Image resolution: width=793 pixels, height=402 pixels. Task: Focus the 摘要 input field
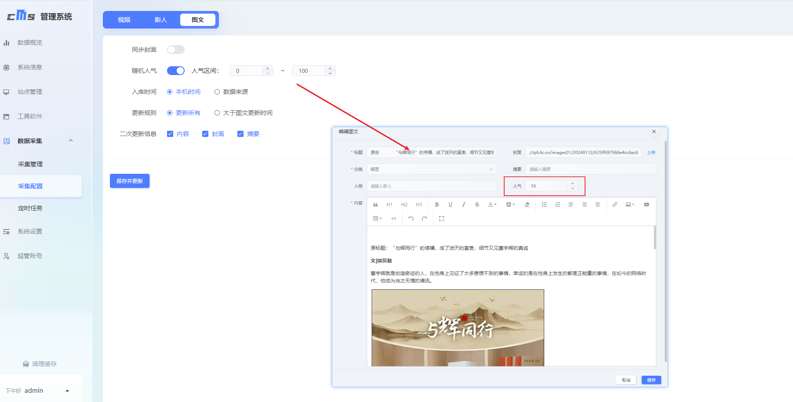coord(591,169)
